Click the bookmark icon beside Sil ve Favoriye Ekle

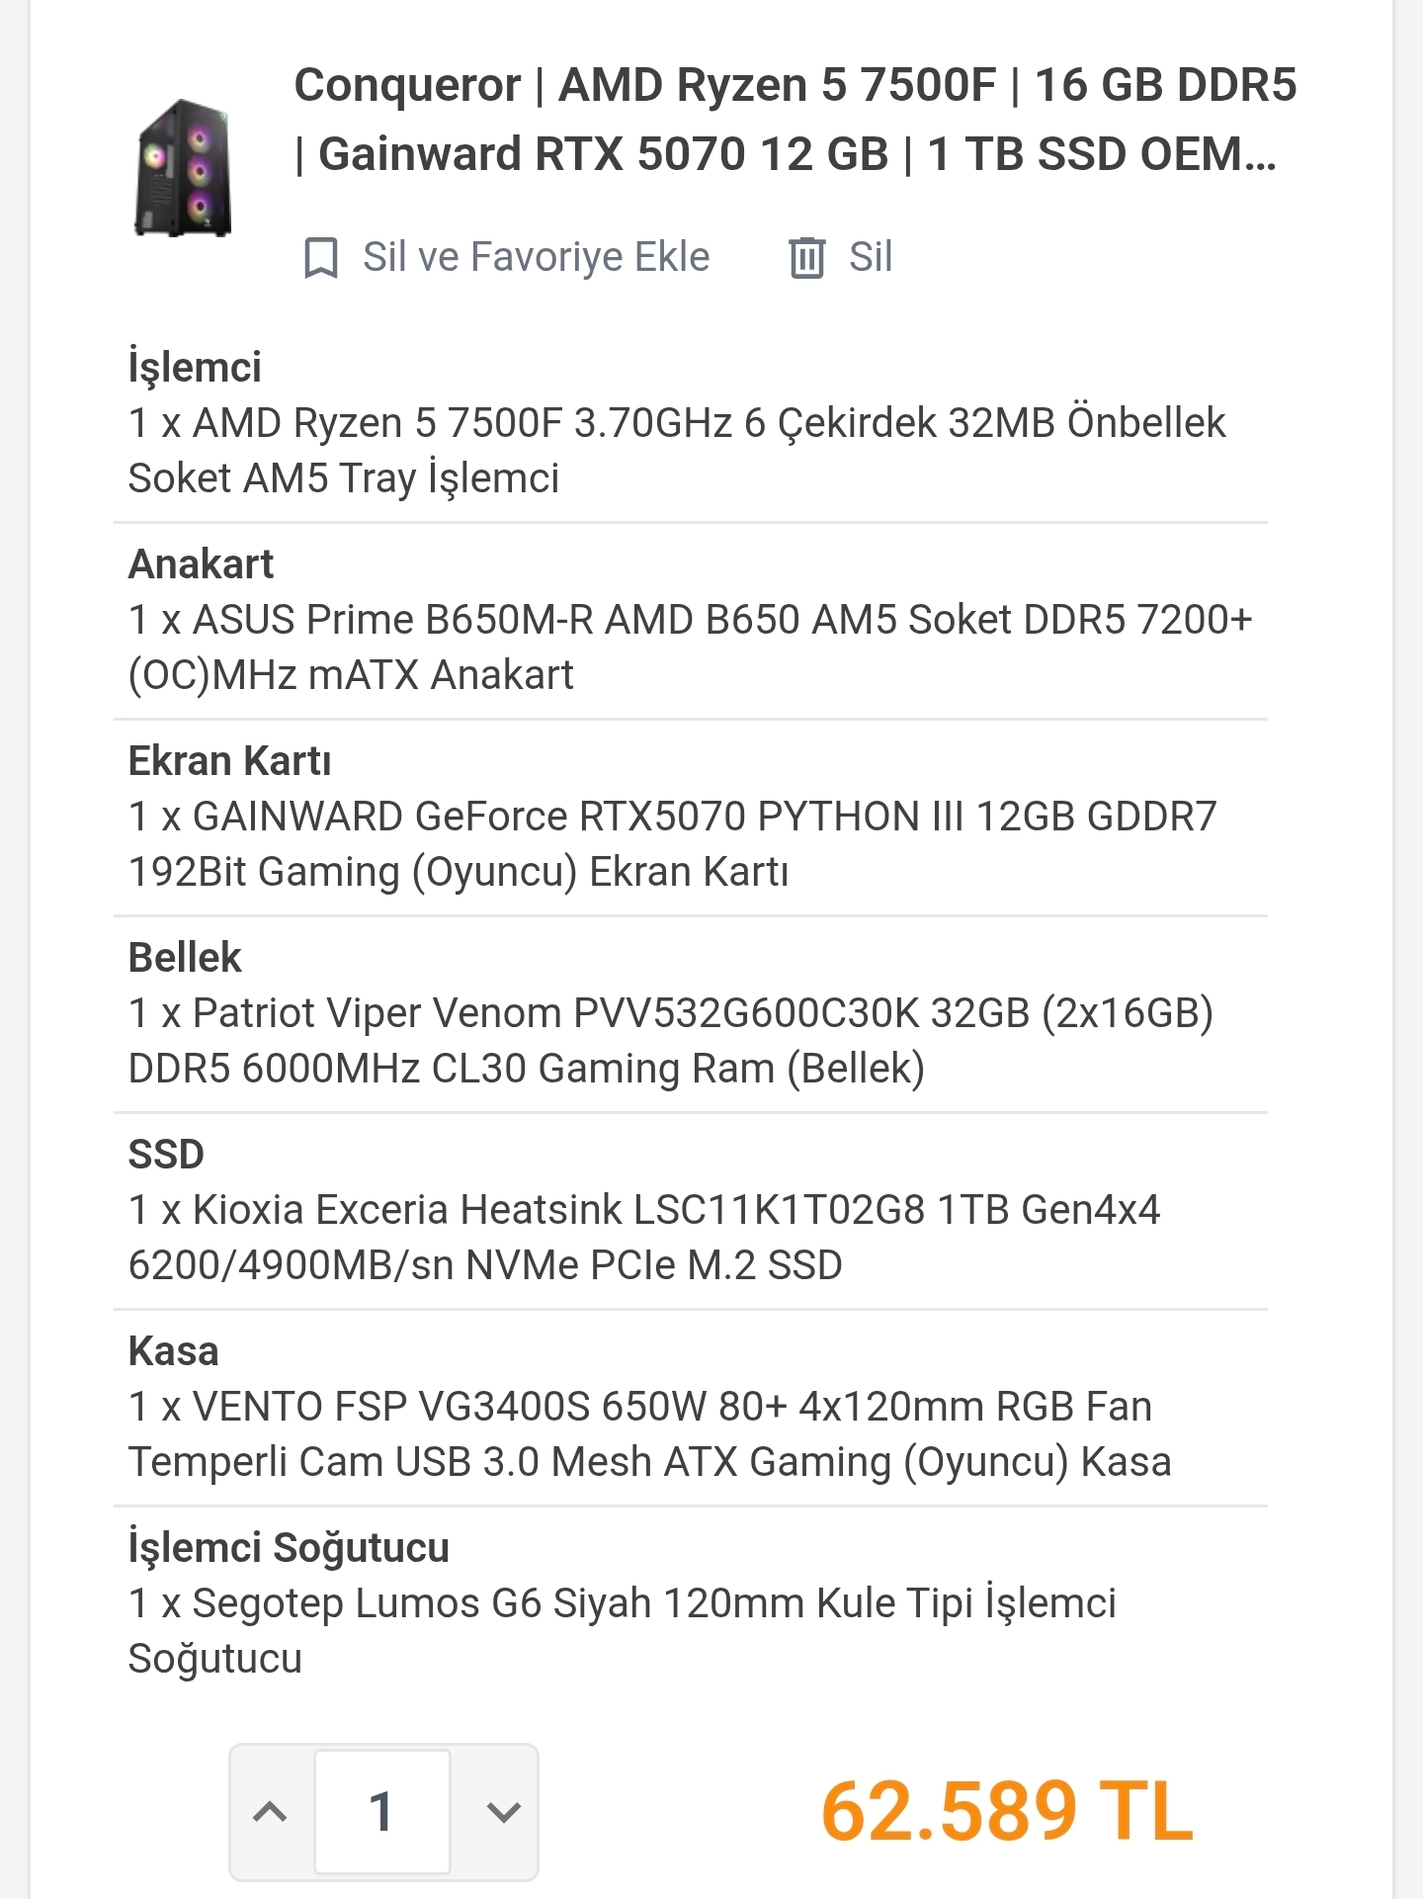click(320, 258)
